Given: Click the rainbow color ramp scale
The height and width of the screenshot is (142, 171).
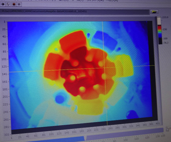Looking at the screenshot, I should (x=160, y=30).
